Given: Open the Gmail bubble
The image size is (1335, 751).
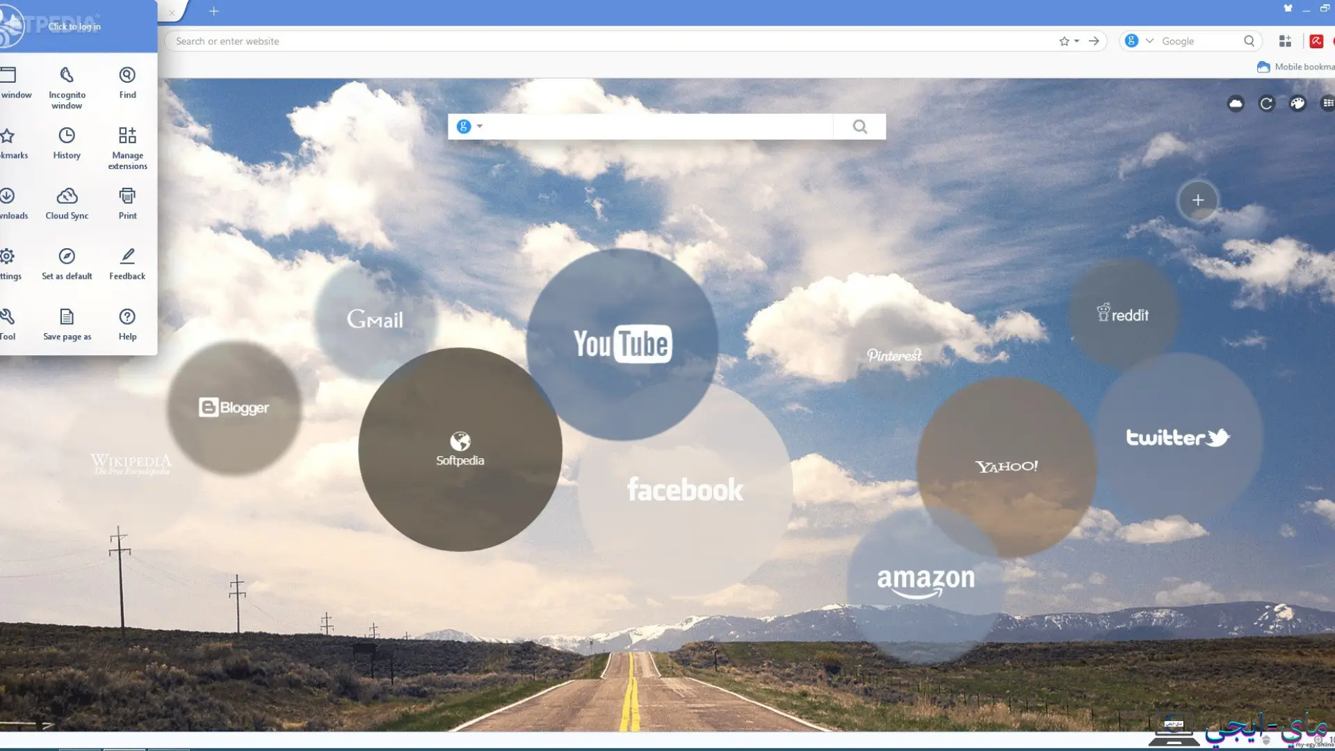Looking at the screenshot, I should 375,319.
